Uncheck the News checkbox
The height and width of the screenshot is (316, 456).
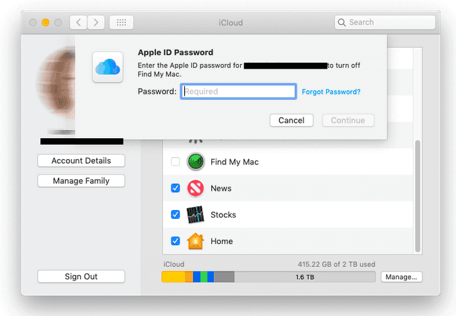pyautogui.click(x=176, y=188)
